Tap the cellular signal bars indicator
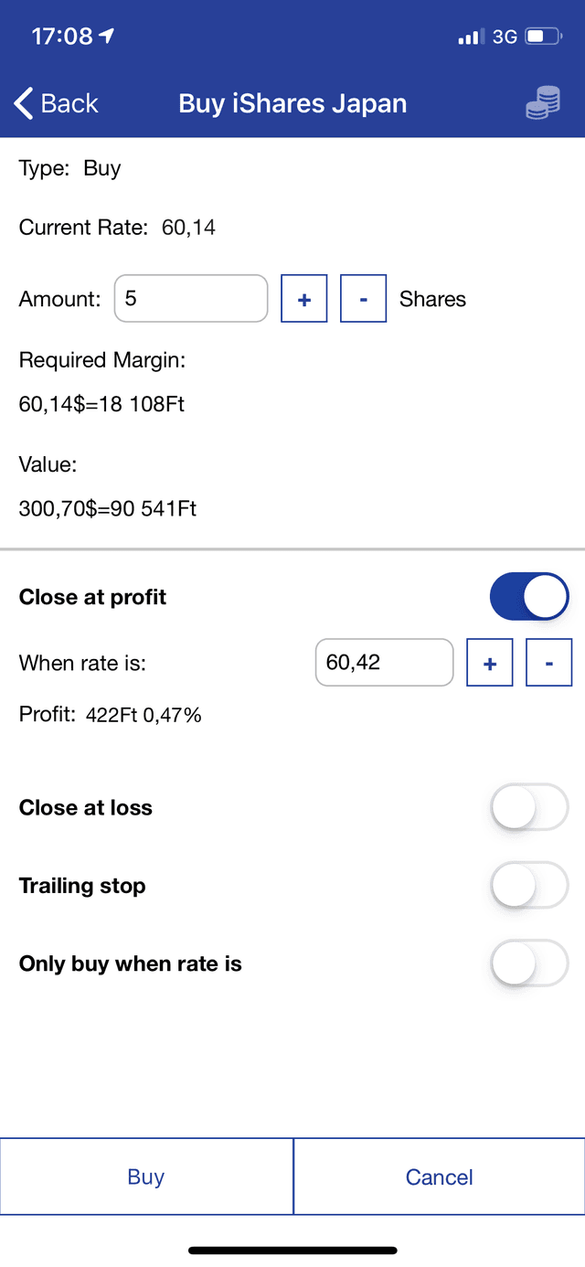The image size is (585, 1267). tap(469, 36)
